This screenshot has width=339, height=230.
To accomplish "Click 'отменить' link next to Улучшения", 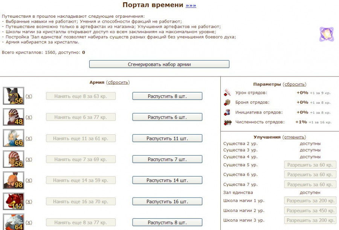I will coord(294,137).
